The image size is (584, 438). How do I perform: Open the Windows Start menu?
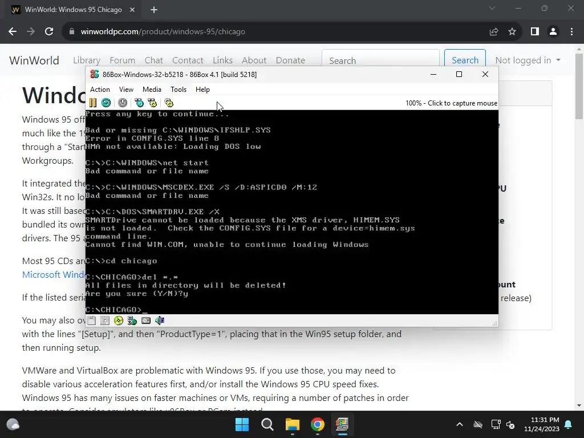(242, 424)
